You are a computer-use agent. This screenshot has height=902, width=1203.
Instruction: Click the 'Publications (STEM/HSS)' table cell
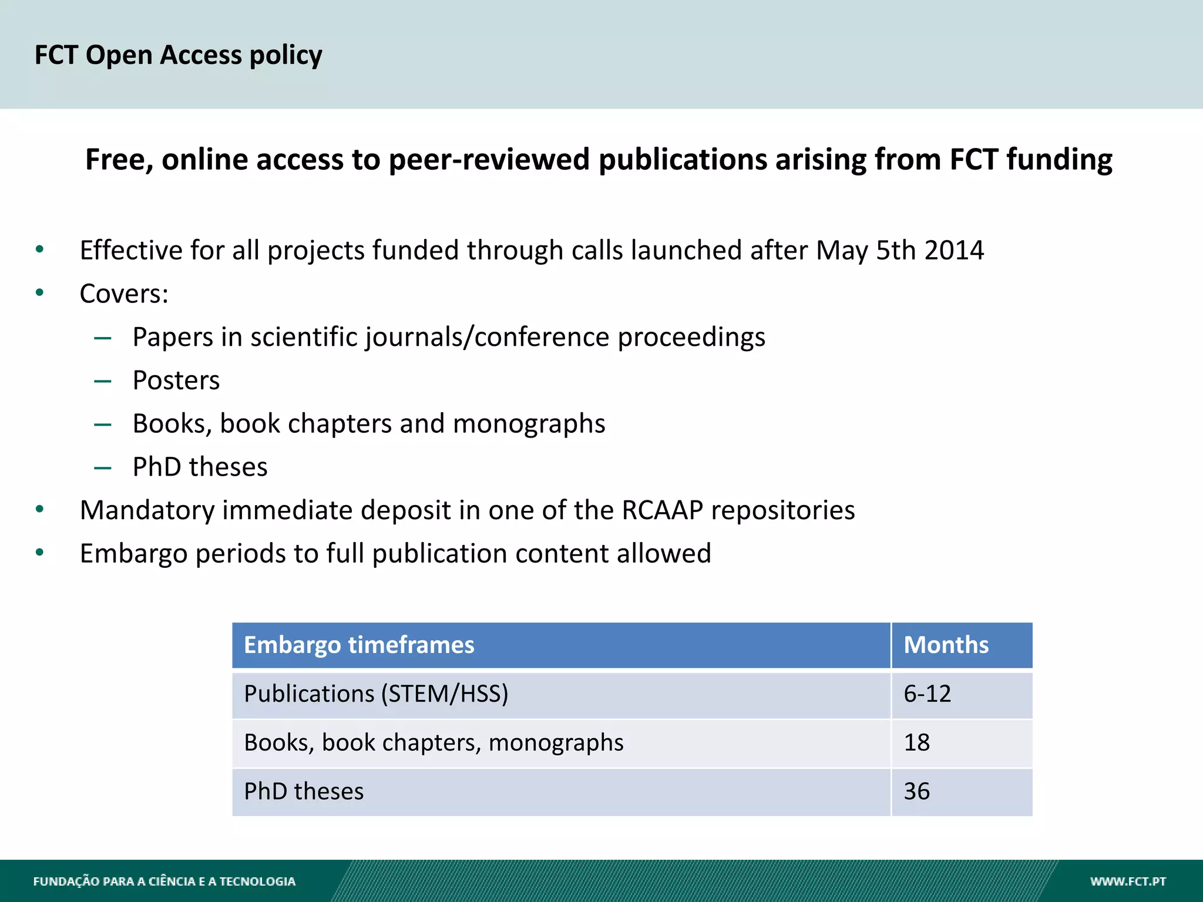561,695
